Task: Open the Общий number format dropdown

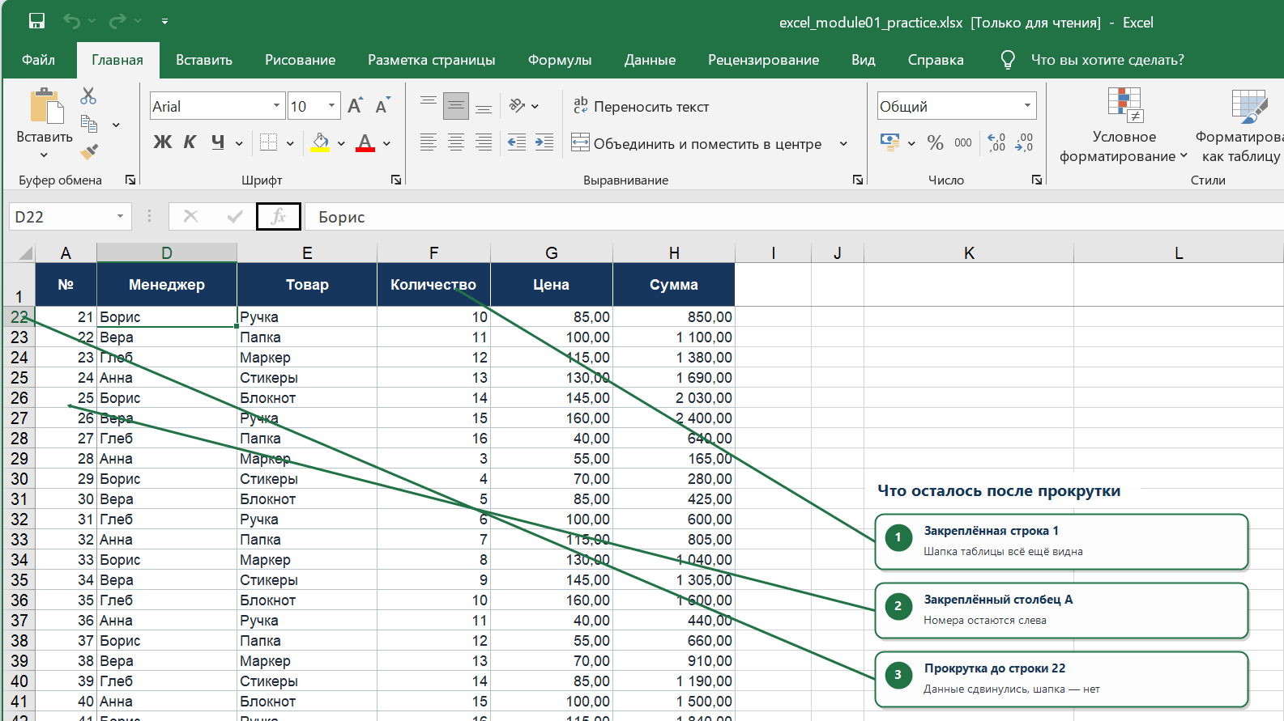Action: 1027,106
